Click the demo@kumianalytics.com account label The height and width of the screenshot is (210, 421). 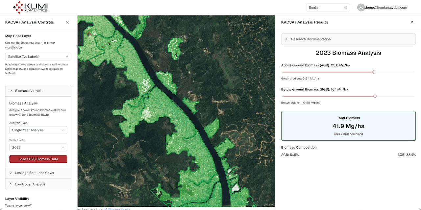click(386, 8)
